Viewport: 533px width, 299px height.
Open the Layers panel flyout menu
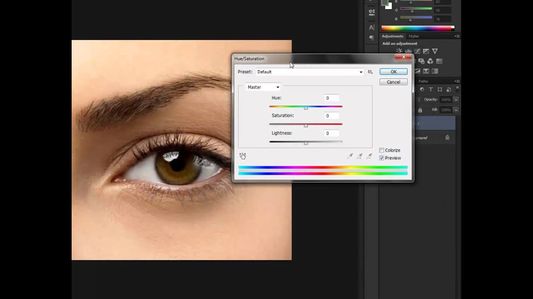(x=457, y=81)
